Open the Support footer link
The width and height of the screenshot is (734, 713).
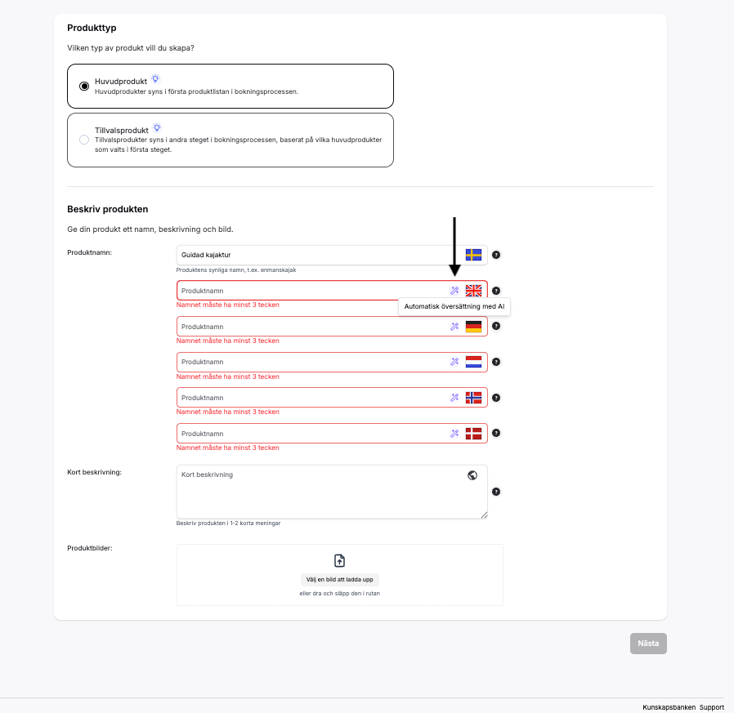tap(711, 707)
